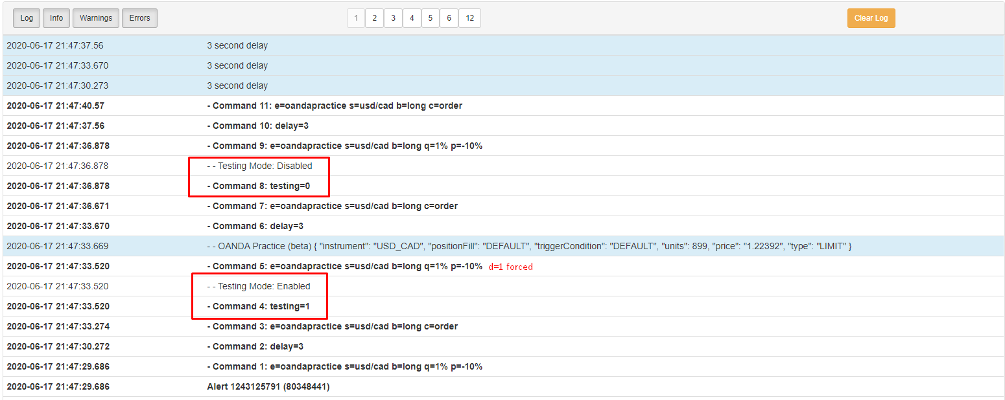Go to log page 5
Image resolution: width=1005 pixels, height=400 pixels.
click(x=431, y=18)
